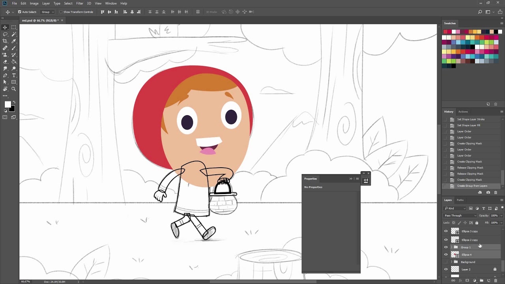Viewport: 505px width, 284px height.
Task: Click the foreground color swatch
Action: [x=7, y=104]
